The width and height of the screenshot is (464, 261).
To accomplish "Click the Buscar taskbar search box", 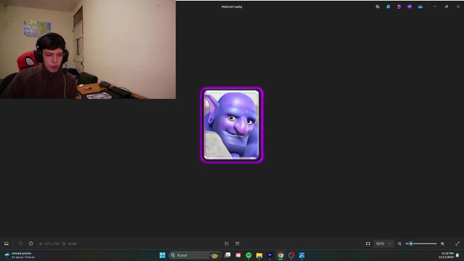I will pos(195,255).
